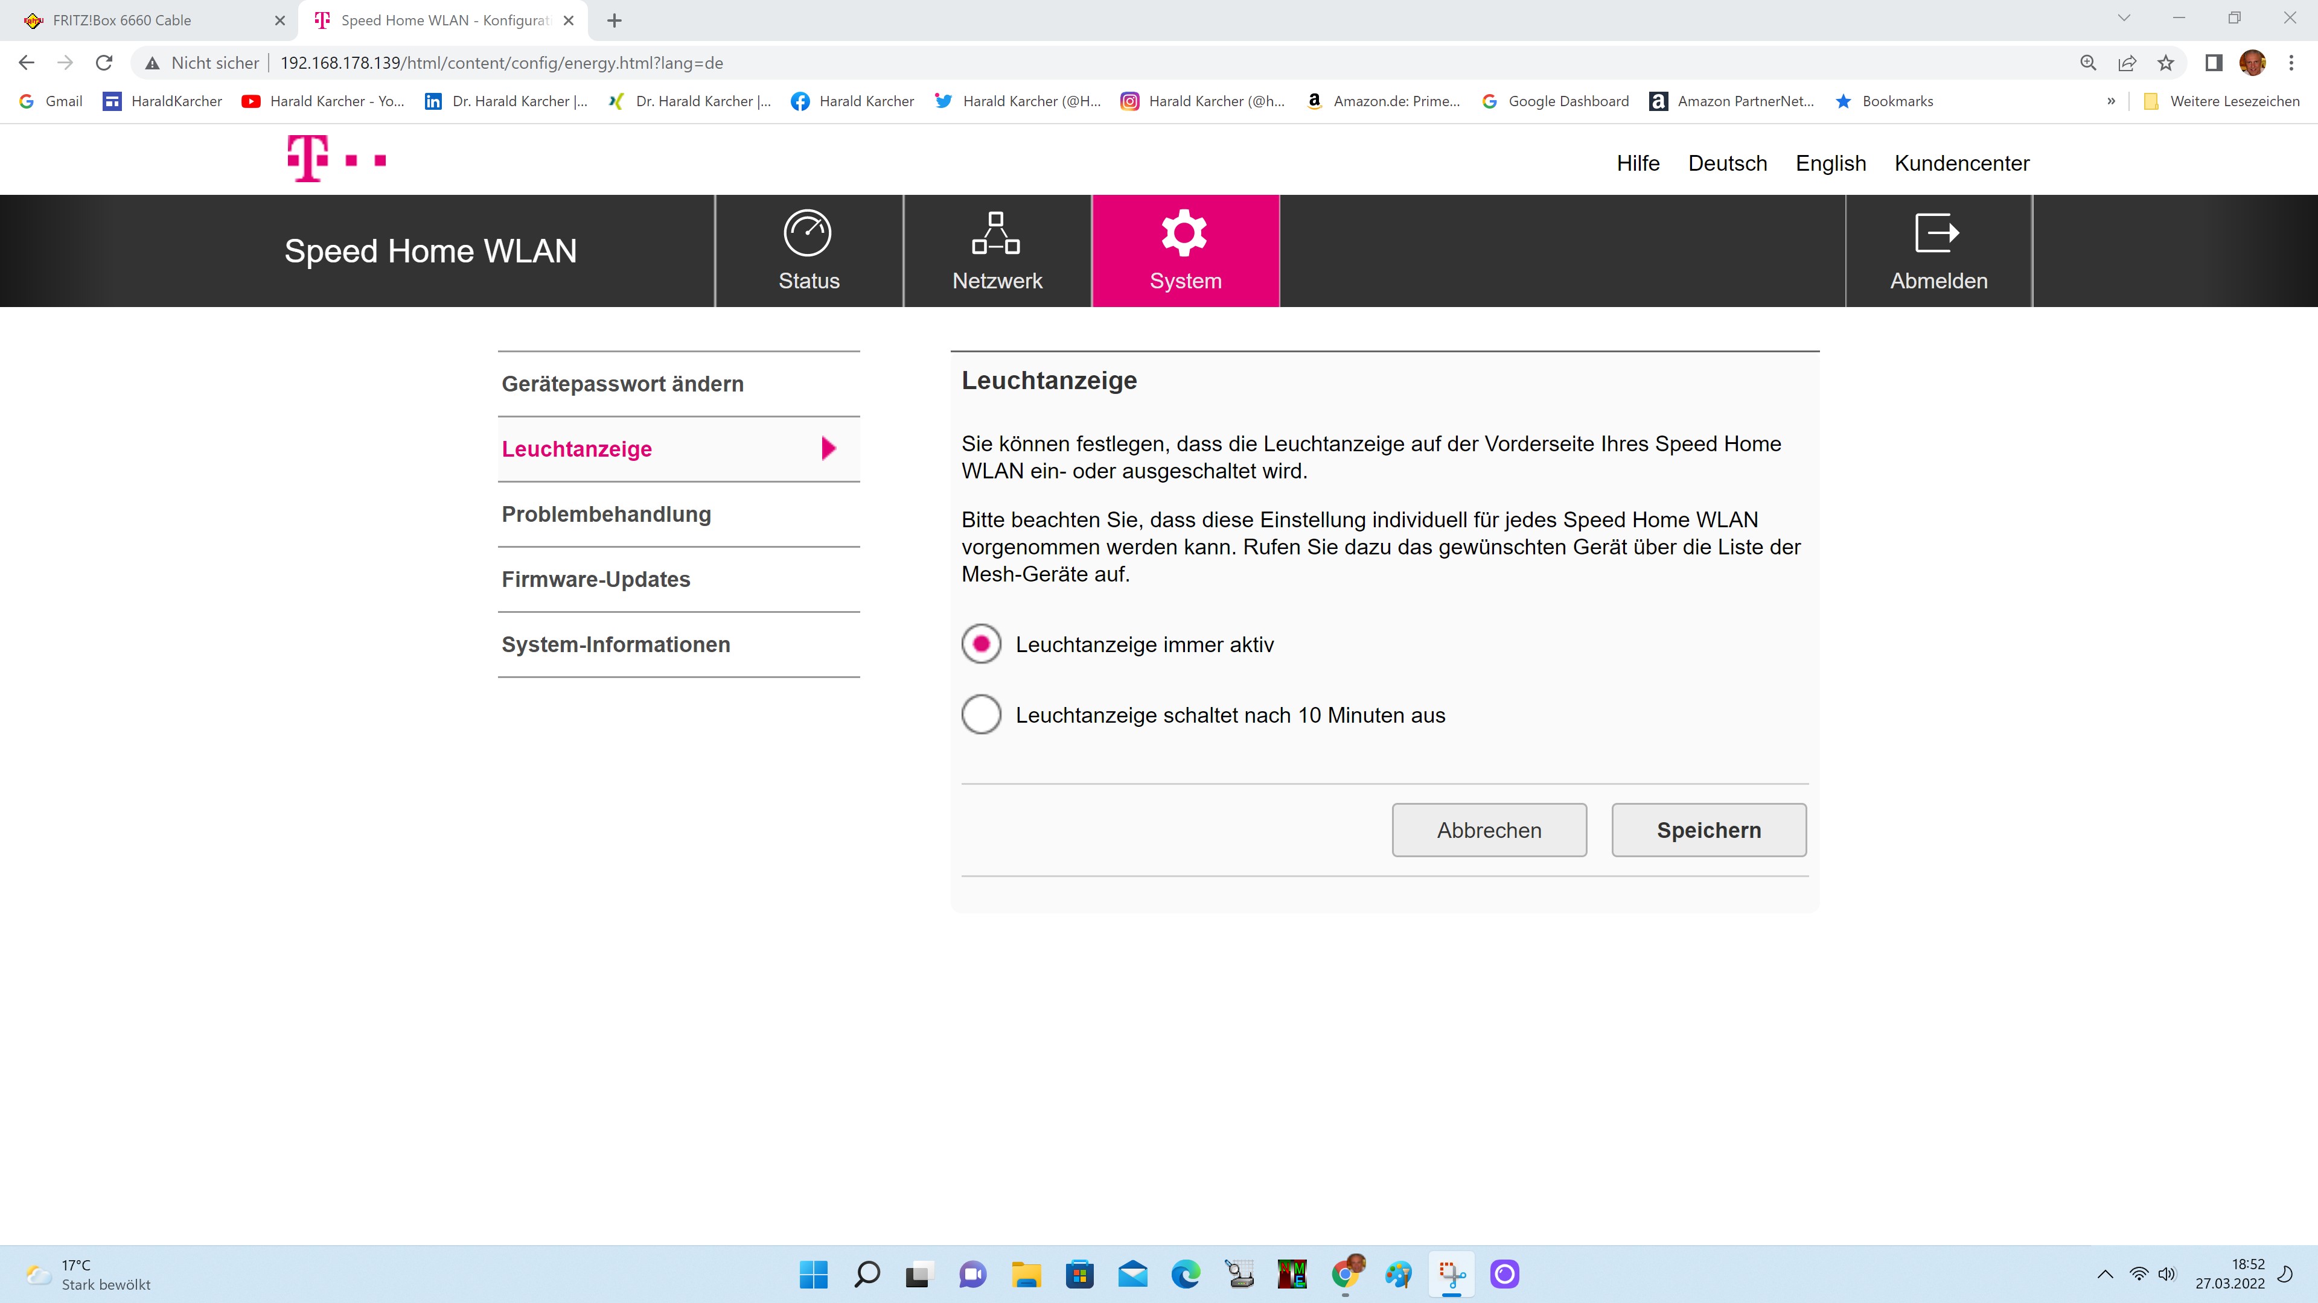Open 'Firmware-Updates' in the sidebar

tap(596, 580)
